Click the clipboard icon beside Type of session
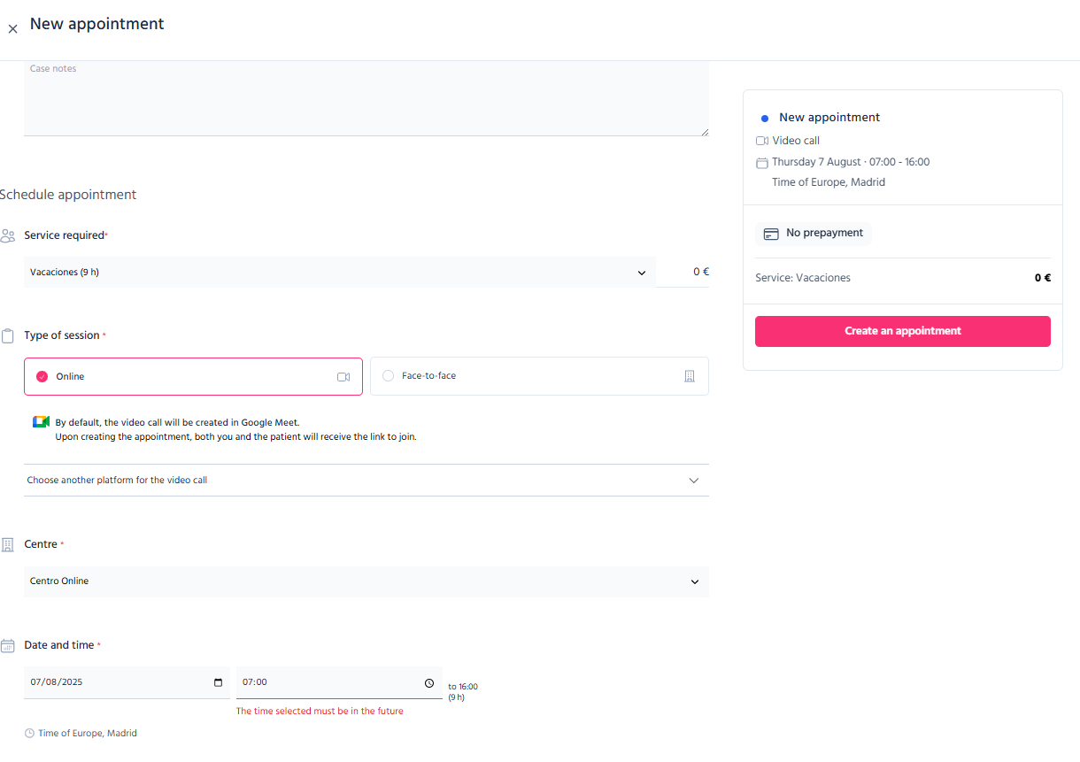Screen dimensions: 1080x762 coord(8,336)
